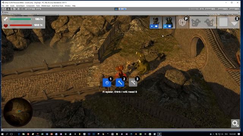243x136 pixels.
Task: Open the Asset Store Tools menu
Action: click(x=57, y=6)
